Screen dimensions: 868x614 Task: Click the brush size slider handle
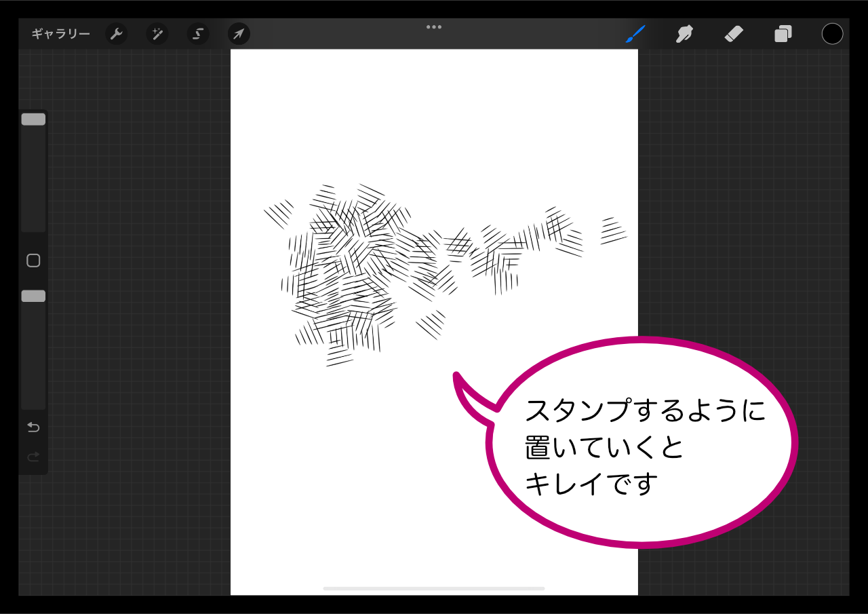pyautogui.click(x=33, y=119)
